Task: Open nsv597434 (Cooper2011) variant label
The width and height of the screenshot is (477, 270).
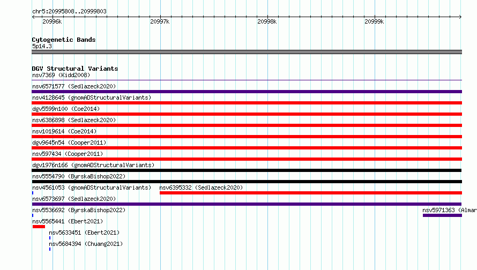Action: pyautogui.click(x=68, y=154)
